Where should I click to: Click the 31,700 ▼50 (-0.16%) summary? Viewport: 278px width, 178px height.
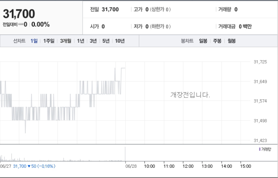click(34, 166)
